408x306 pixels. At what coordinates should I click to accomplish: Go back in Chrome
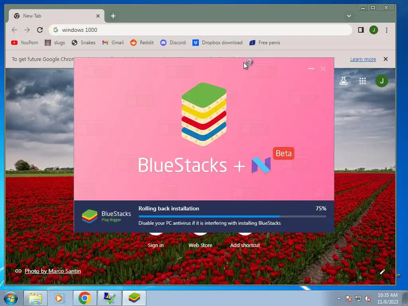click(14, 30)
